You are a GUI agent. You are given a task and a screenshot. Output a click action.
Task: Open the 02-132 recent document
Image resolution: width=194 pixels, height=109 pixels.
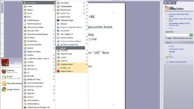[x=171, y=46]
